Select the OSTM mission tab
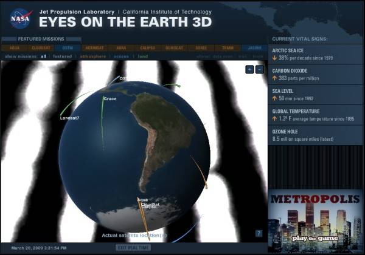Viewport: 365px width, 255px height. click(x=68, y=48)
